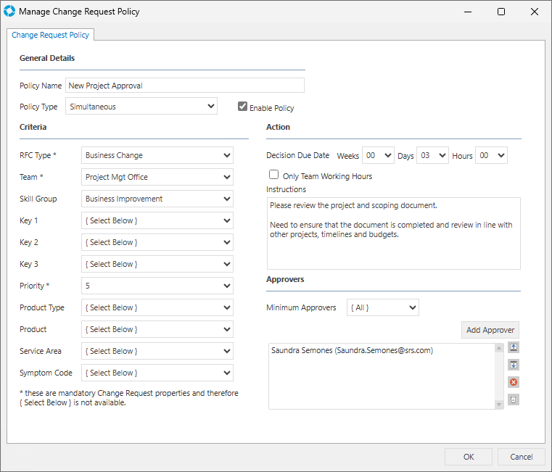
Task: Click the bin icon below remove icon
Action: (x=514, y=399)
